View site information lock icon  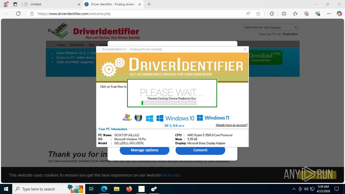(x=32, y=14)
